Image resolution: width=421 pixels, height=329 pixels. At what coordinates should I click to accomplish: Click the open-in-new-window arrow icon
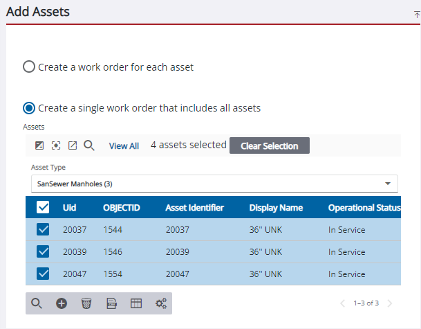72,145
